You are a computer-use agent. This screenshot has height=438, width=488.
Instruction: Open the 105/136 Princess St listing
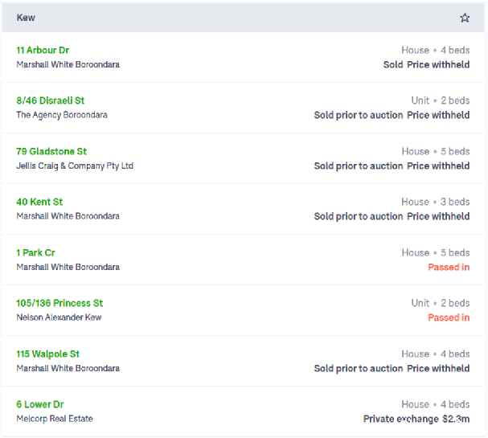pyautogui.click(x=59, y=303)
